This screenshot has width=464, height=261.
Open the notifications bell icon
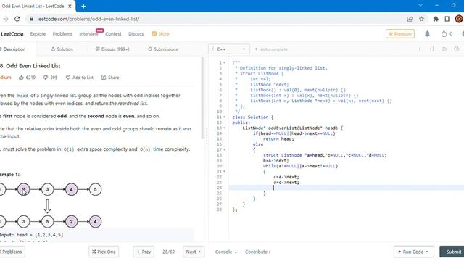coord(427,34)
